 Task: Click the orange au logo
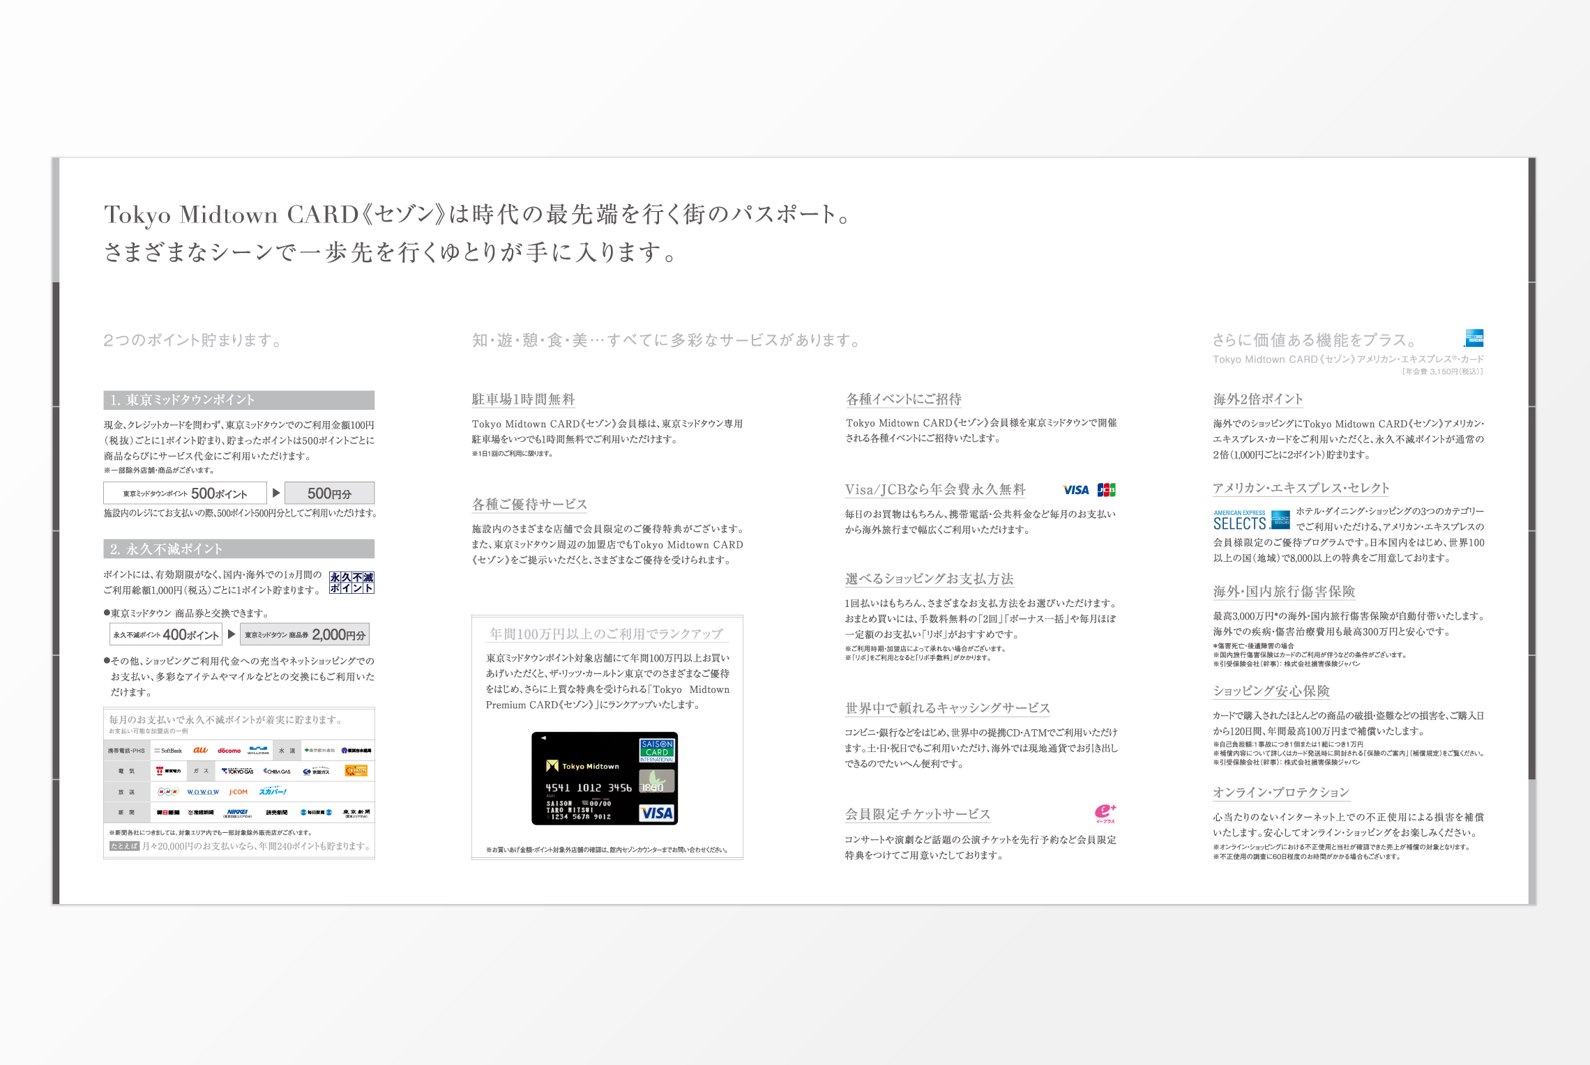[201, 751]
